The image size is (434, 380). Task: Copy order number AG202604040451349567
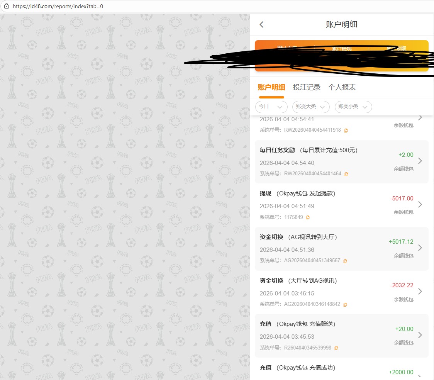click(x=345, y=261)
